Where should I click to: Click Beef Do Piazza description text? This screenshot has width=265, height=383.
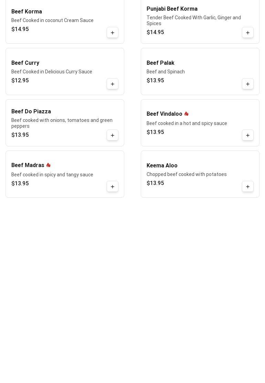[x=62, y=123]
